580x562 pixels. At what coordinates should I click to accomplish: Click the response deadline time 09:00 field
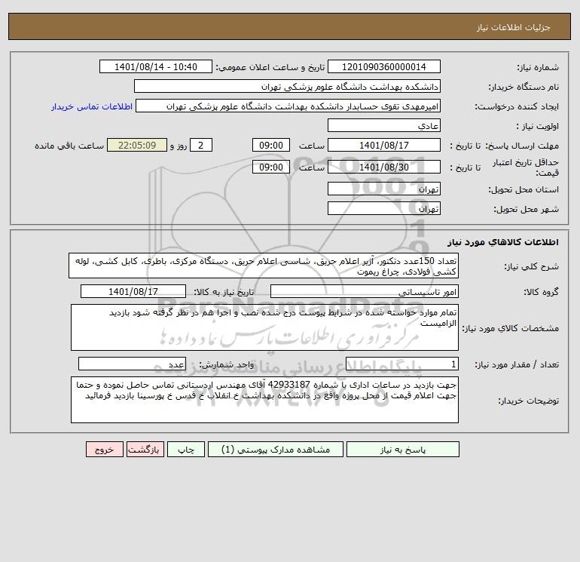[x=270, y=146]
